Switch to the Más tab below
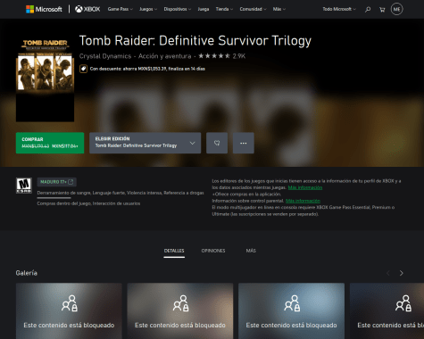Viewport: 424px width, 339px height. (x=251, y=251)
